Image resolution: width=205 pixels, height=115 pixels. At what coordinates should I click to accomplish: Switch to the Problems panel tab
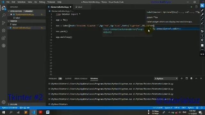click(x=55, y=79)
